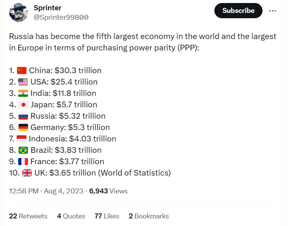View the 22 Retweets list

tap(28, 216)
